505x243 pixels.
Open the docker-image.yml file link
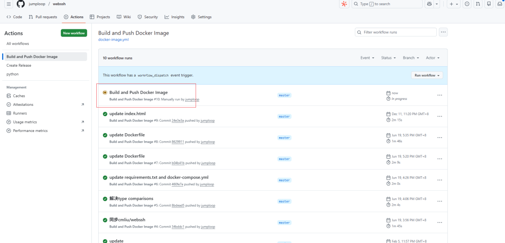click(x=113, y=40)
